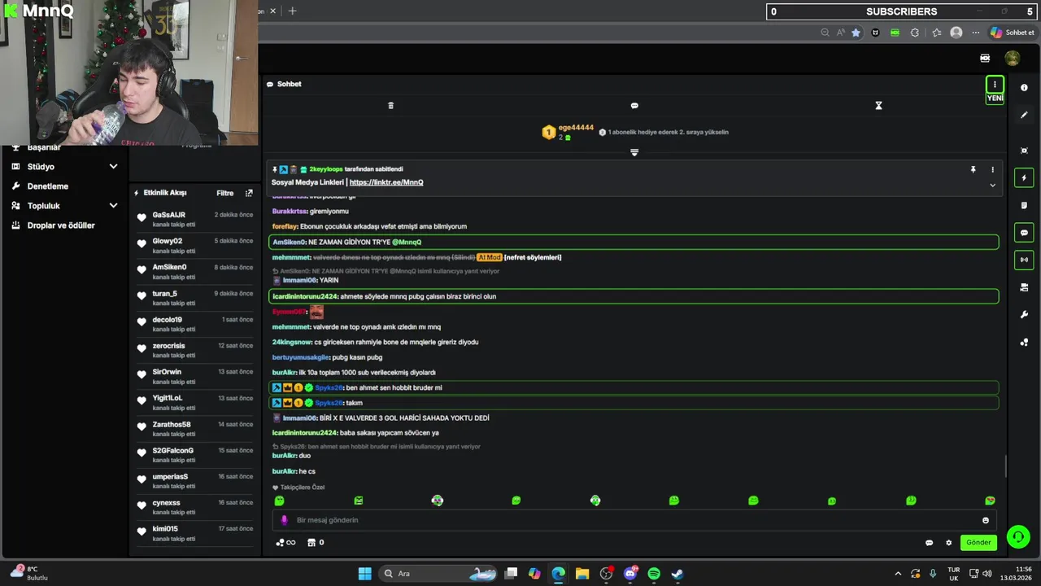Open browser Sohbet et Copilot button

(x=1013, y=33)
